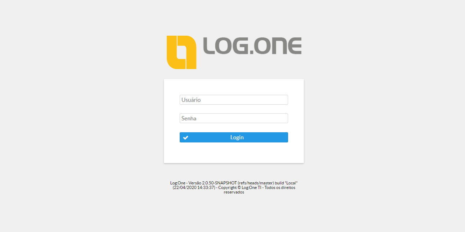Click "Log:One TI" in the copyright line
Viewport: 465px width, 232px height.
click(251, 188)
